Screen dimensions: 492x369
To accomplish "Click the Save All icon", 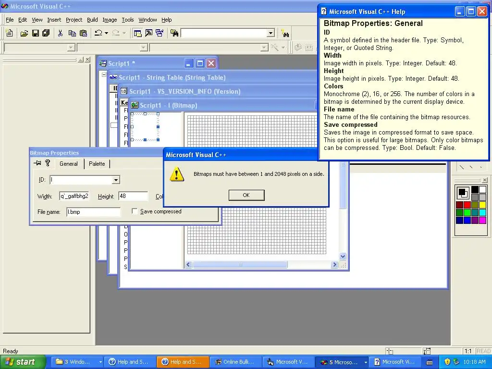I will pyautogui.click(x=46, y=33).
